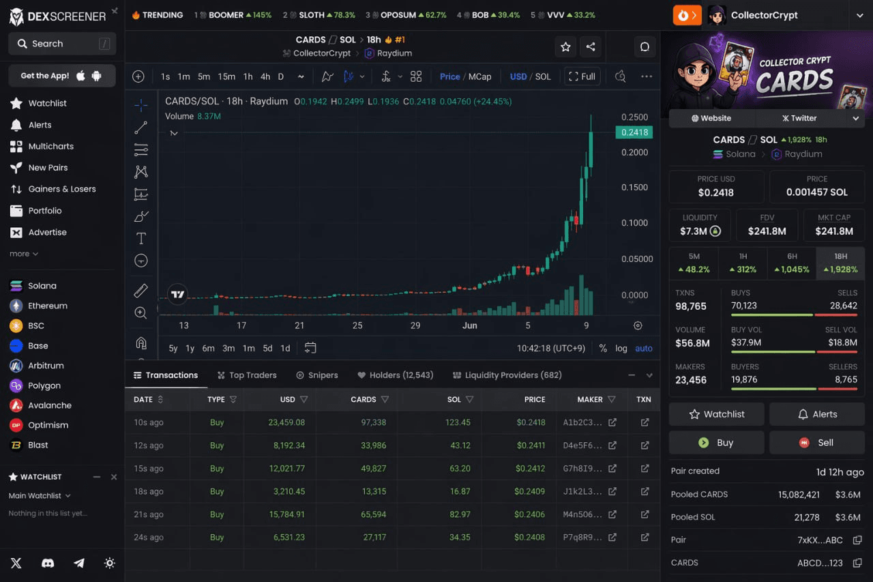Select the long position forecasting tool
The height and width of the screenshot is (582, 873).
click(141, 194)
